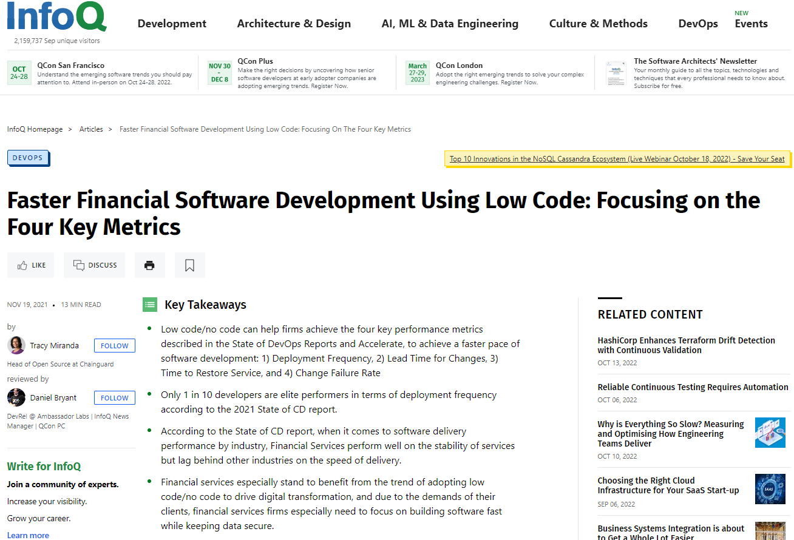
Task: Open Choosing the Right Cloud Infrastructure article
Action: (668, 485)
